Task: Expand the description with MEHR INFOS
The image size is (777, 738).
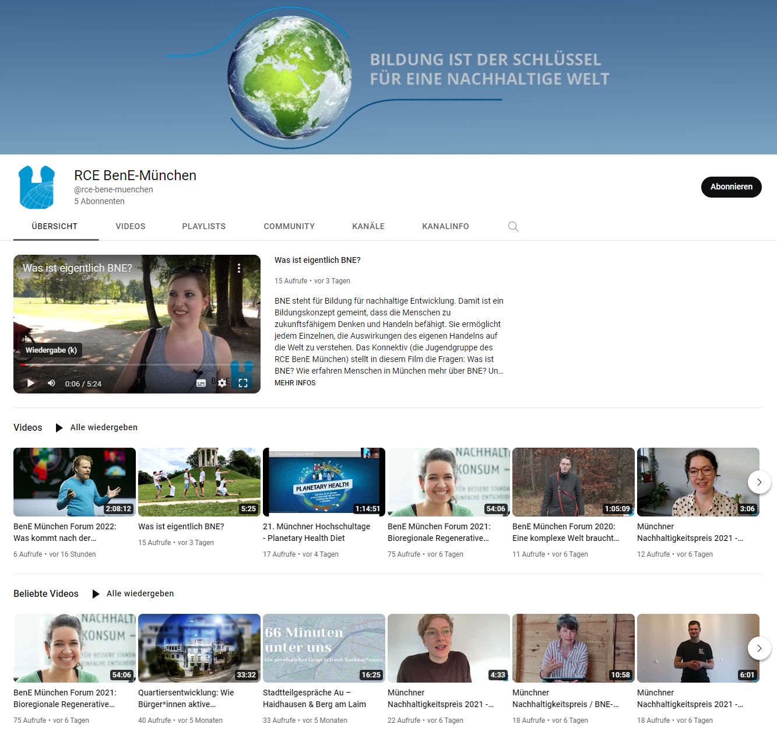Action: tap(295, 383)
